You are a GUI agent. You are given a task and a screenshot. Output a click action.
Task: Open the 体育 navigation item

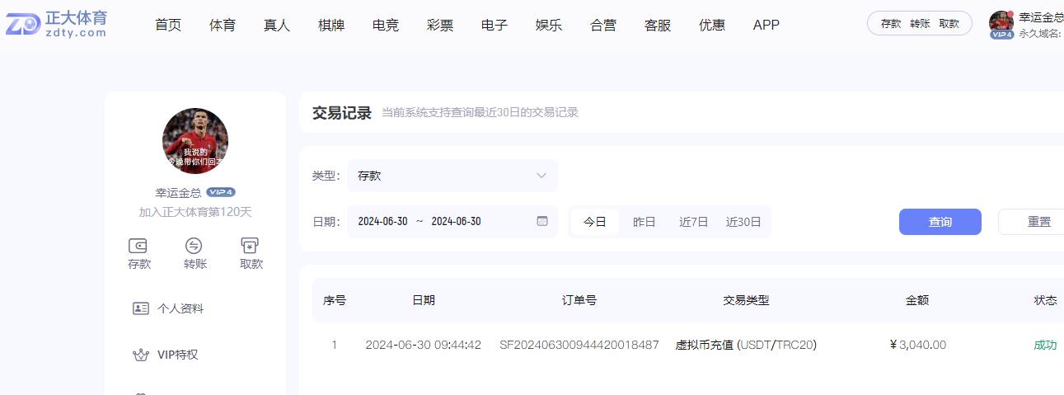[223, 25]
